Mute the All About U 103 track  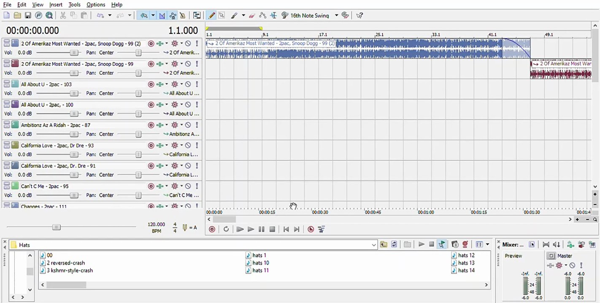[x=188, y=84]
